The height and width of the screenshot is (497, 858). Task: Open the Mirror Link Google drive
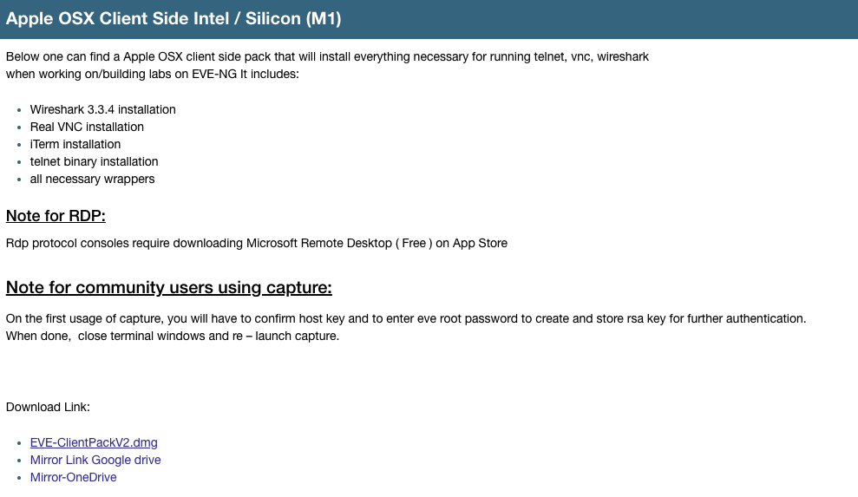(95, 460)
